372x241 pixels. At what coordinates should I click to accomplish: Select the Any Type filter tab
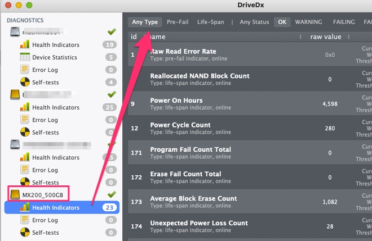(145, 22)
